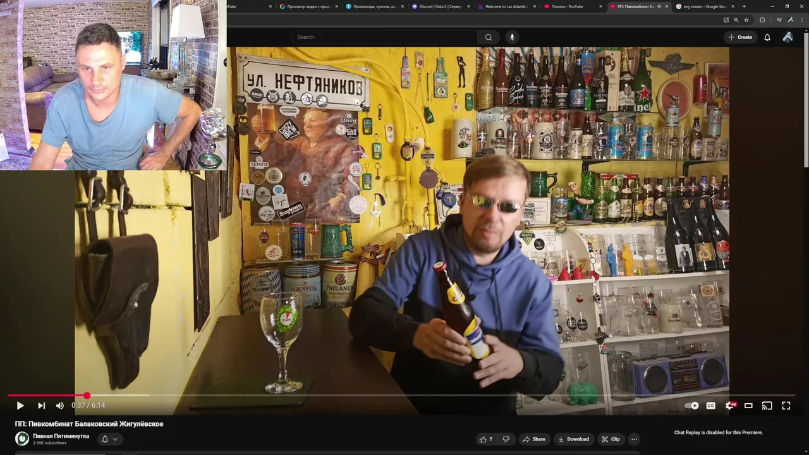Mute the video volume
Image resolution: width=809 pixels, height=455 pixels.
coord(59,406)
